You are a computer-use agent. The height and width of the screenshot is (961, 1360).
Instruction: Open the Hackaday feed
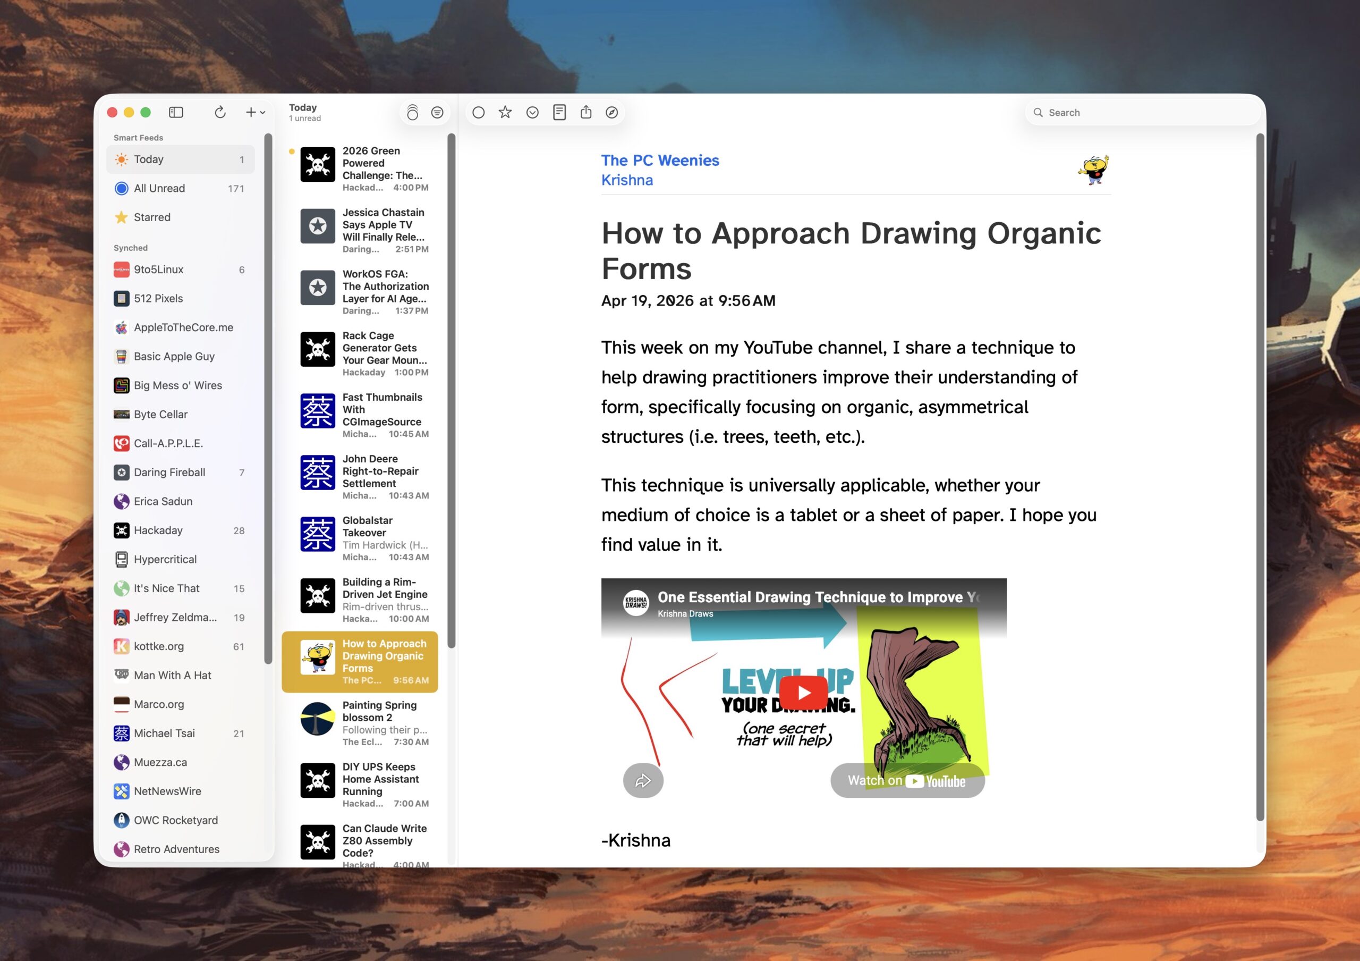point(158,530)
